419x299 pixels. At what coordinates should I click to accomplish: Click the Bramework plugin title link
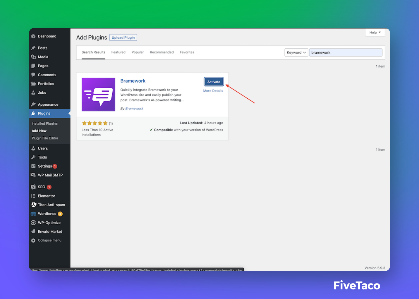point(133,81)
